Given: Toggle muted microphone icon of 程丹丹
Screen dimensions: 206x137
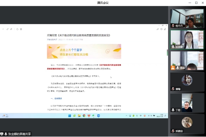Looking at the screenshot, I should coord(173,26).
